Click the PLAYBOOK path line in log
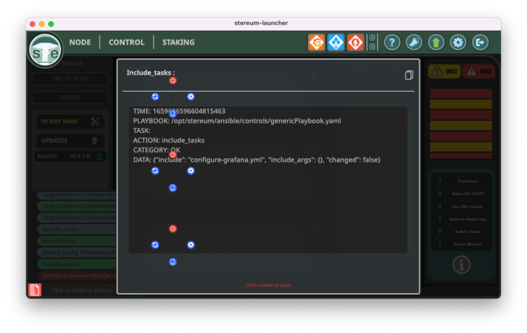 click(x=237, y=121)
